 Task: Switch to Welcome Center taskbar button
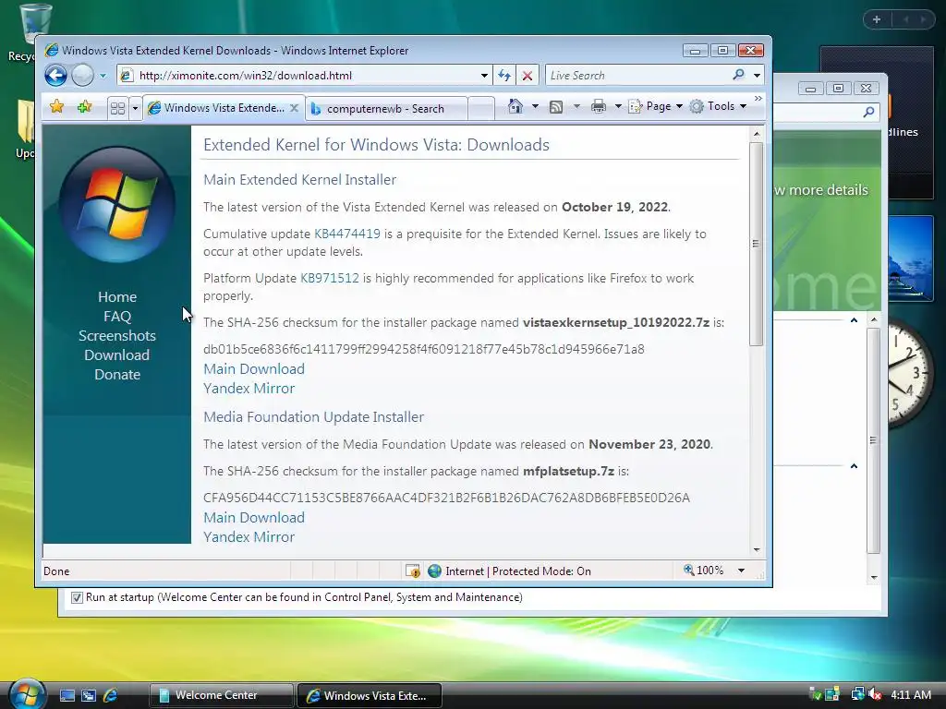[x=221, y=695]
